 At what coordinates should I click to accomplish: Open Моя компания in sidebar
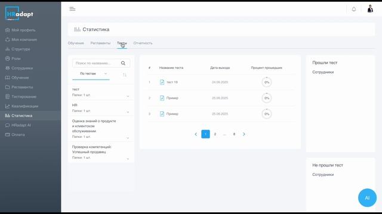[21, 40]
